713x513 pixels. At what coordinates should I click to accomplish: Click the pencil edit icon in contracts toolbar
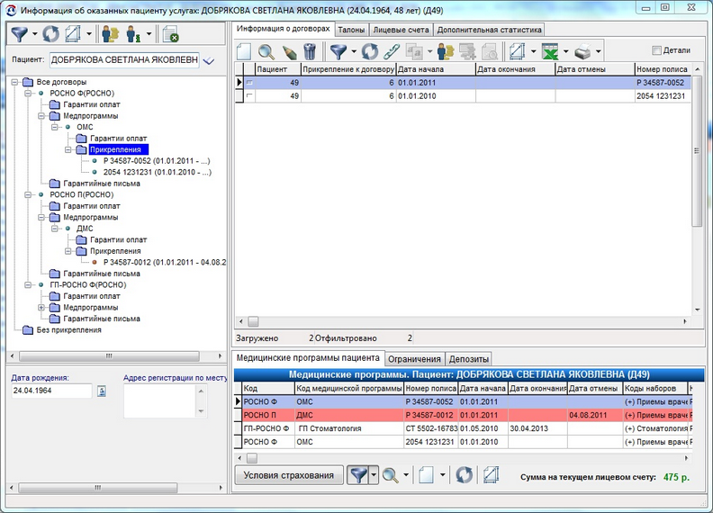click(x=289, y=51)
